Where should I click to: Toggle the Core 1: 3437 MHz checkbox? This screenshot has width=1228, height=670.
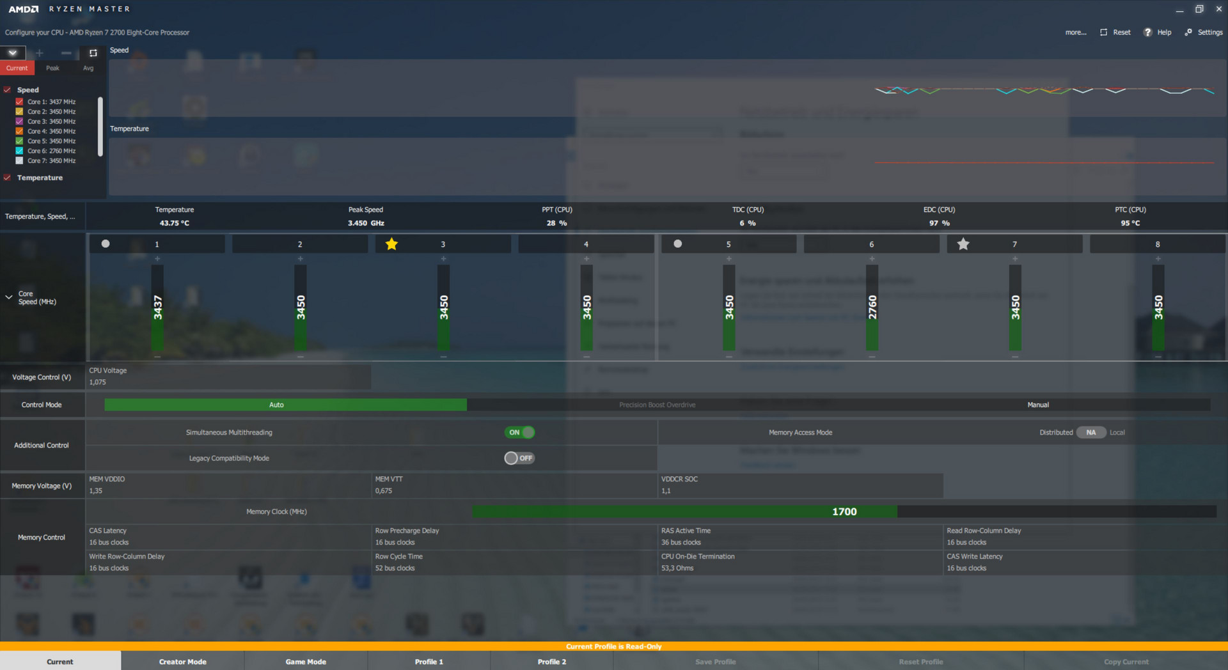point(19,102)
